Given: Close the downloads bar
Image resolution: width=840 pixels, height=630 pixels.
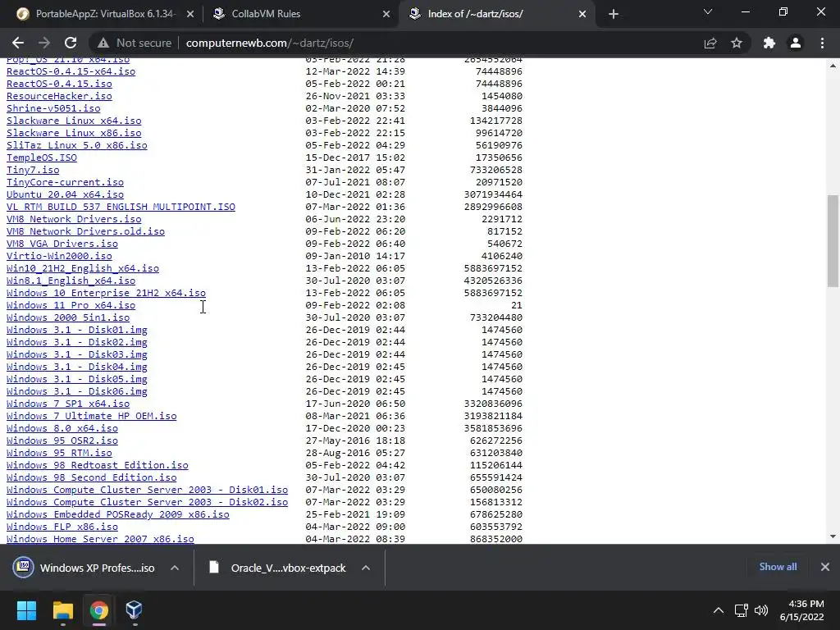Looking at the screenshot, I should [x=825, y=567].
